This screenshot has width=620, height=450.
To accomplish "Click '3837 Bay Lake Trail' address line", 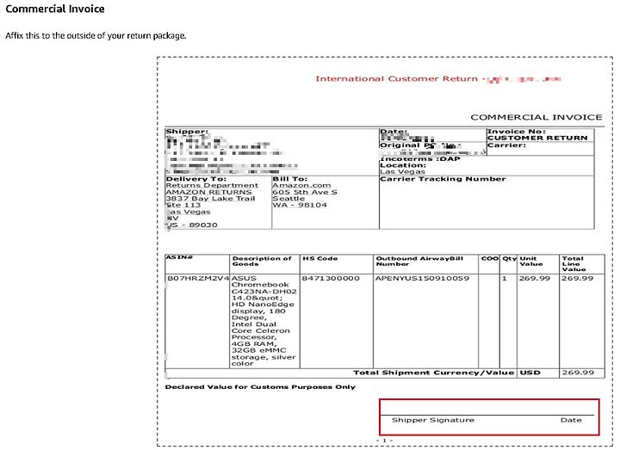I will (210, 199).
